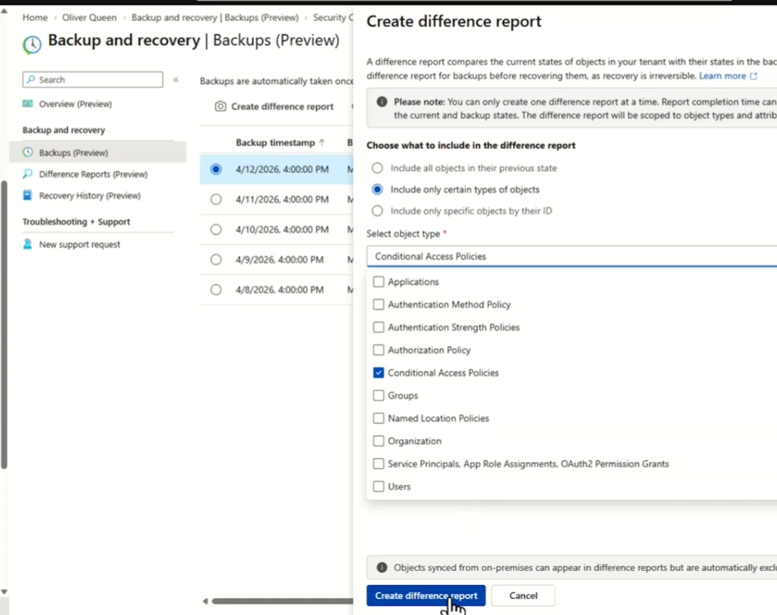Click the camera icon beside Create difference report
The image size is (777, 615).
[221, 106]
